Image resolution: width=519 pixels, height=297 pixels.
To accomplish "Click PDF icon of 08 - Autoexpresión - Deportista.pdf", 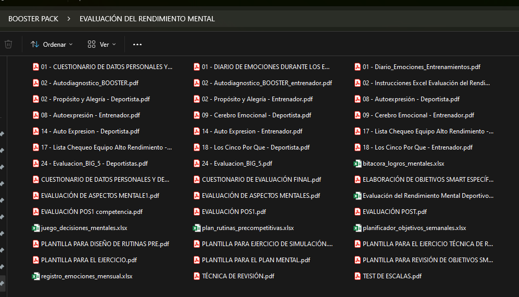I will pos(358,99).
